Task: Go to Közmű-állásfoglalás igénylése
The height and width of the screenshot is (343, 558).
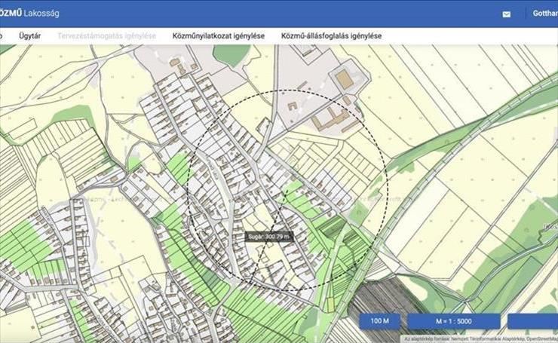Action: coord(331,35)
